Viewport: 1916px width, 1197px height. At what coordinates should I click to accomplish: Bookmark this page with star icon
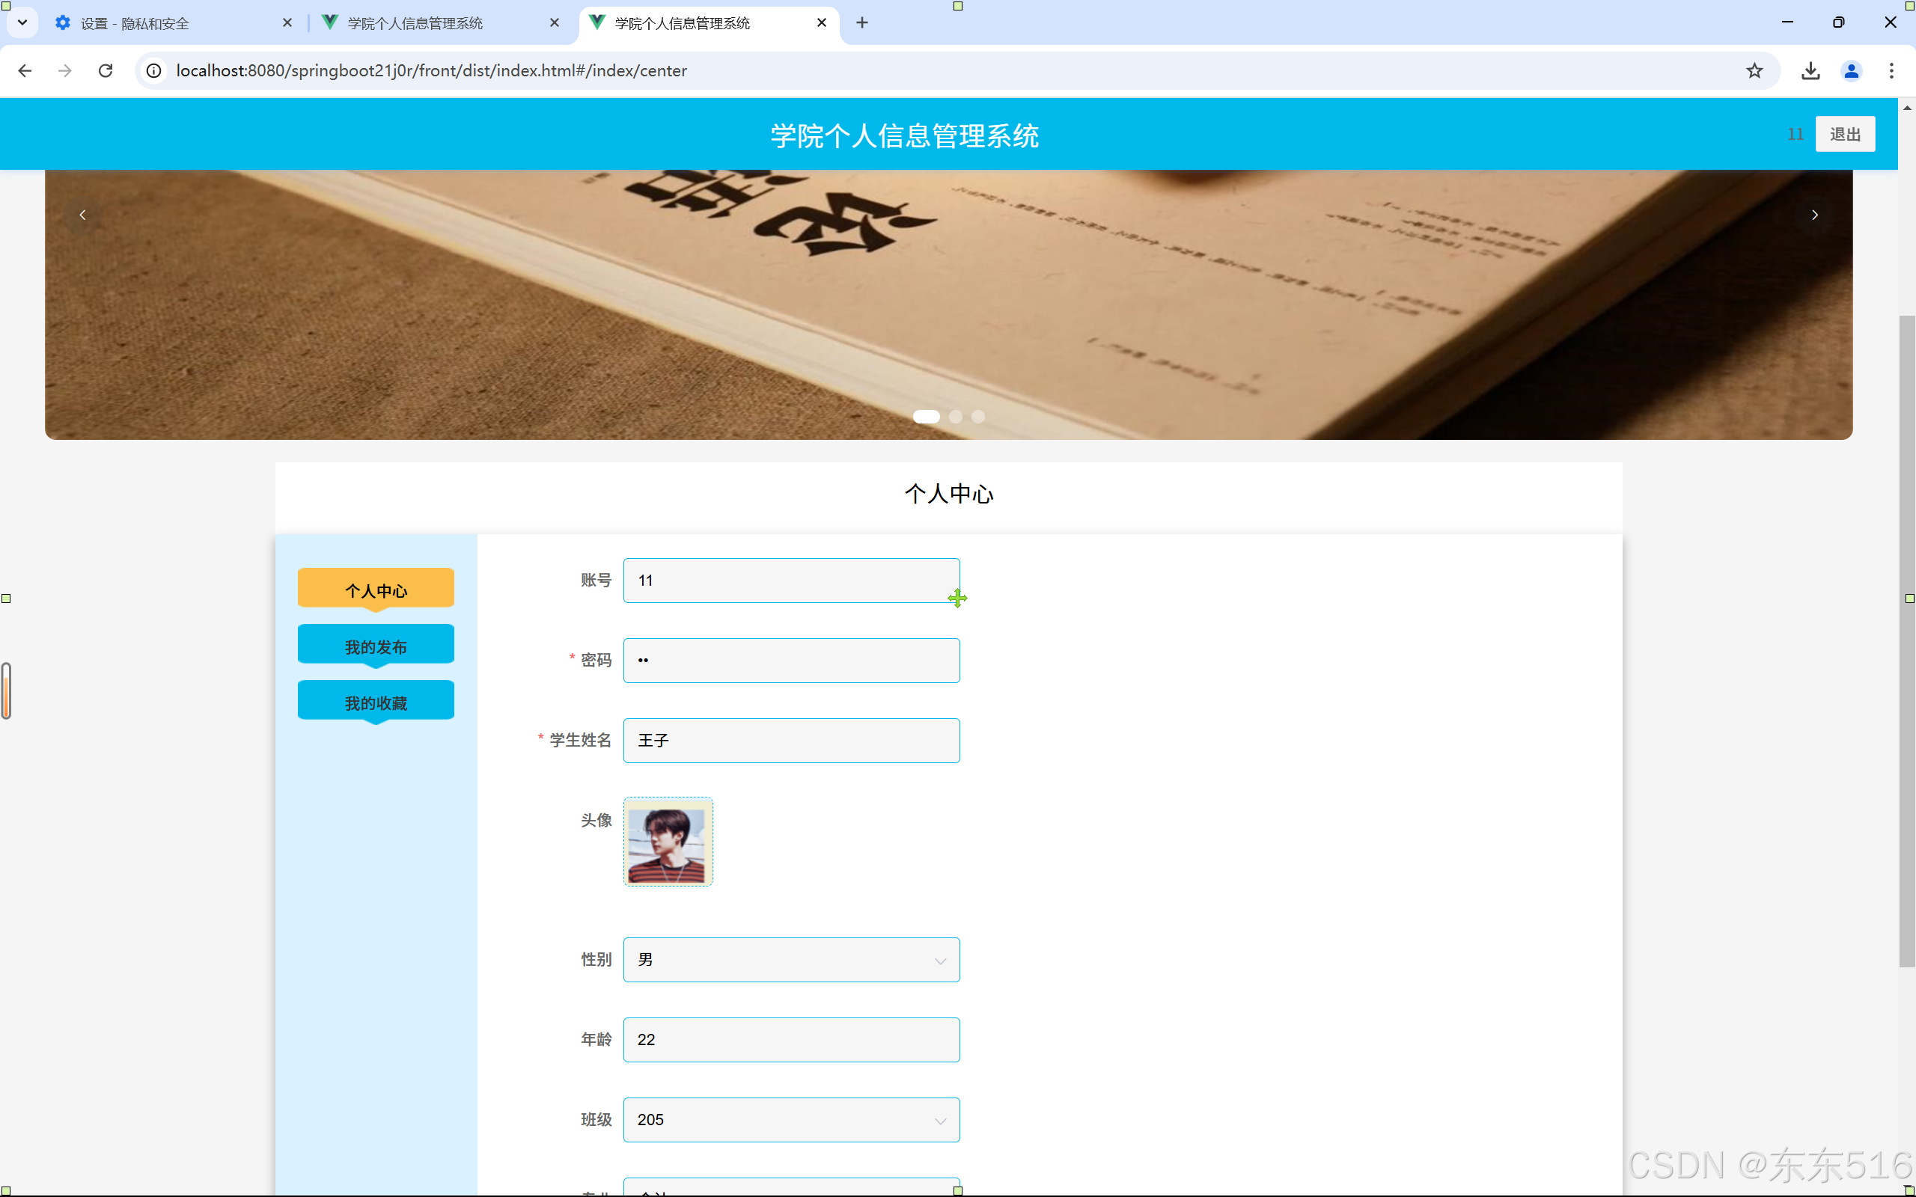1754,70
